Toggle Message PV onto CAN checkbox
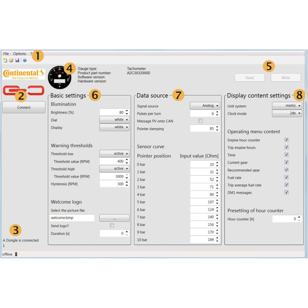The height and width of the screenshot is (308, 308). (x=200, y=121)
